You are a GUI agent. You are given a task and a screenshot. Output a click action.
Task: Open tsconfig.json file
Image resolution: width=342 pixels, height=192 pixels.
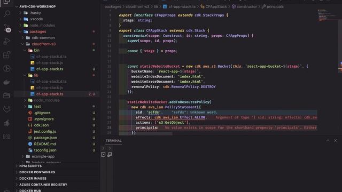(x=45, y=150)
